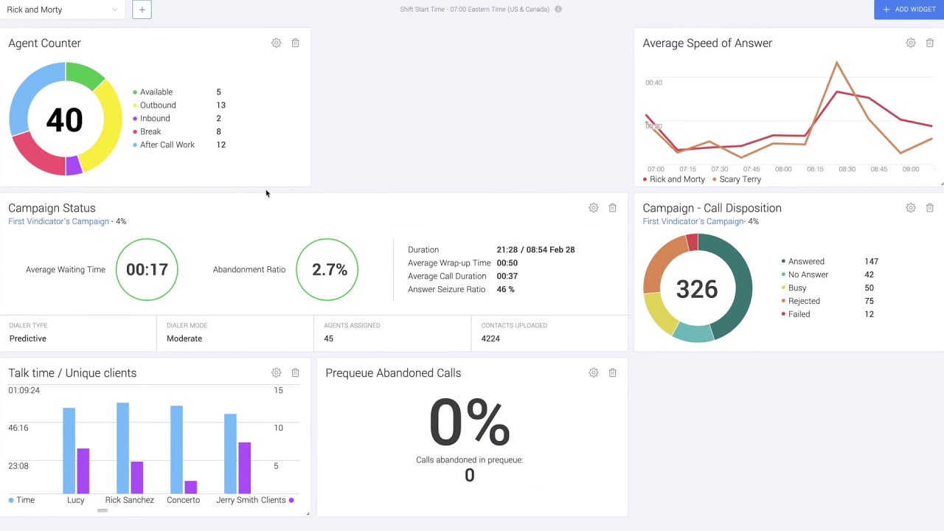Viewport: 944px width, 531px height.
Task: Click the shift start time info icon
Action: point(558,10)
